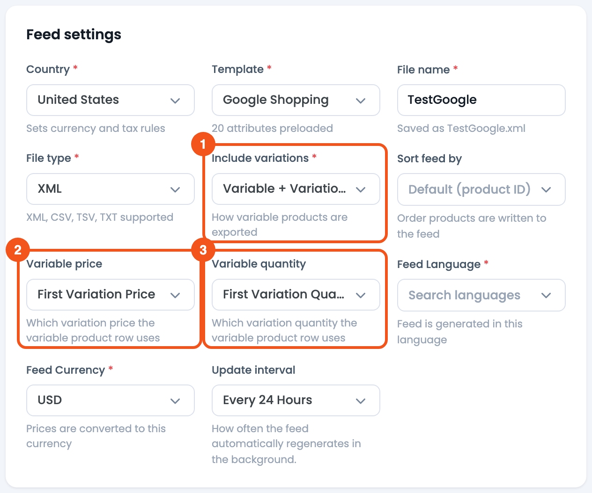Click the File name field containing TestGoogle

click(x=481, y=100)
